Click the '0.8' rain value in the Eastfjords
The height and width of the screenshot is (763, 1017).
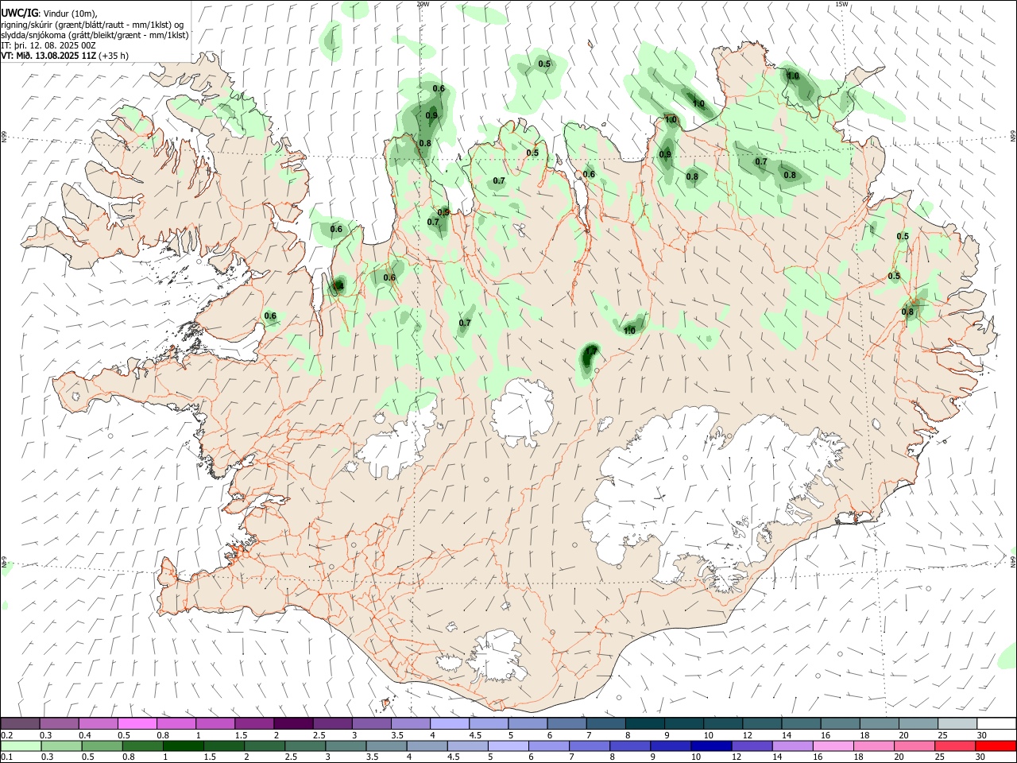(907, 312)
